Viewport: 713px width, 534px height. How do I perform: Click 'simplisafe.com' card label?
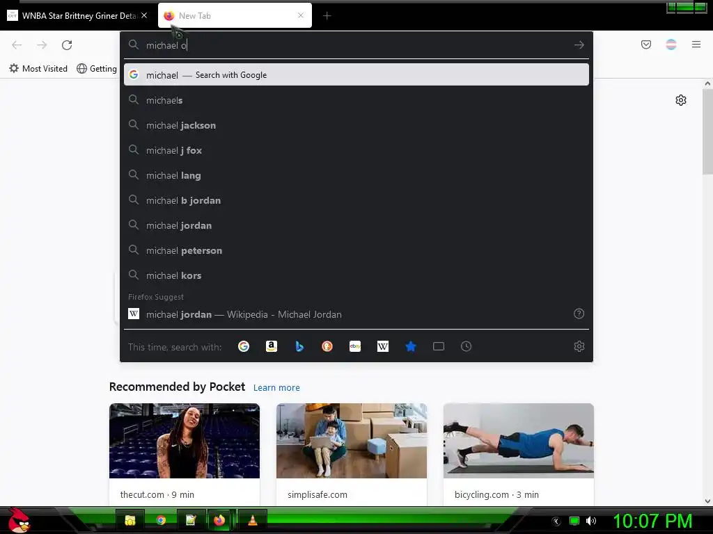[x=318, y=494]
